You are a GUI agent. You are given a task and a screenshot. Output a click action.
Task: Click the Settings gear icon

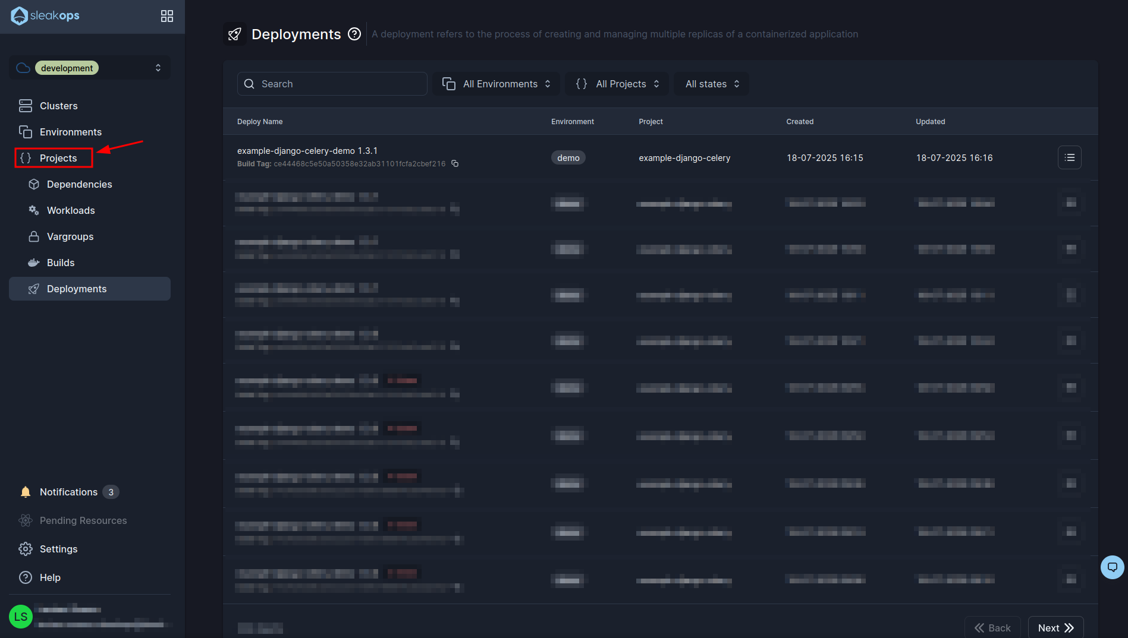26,549
